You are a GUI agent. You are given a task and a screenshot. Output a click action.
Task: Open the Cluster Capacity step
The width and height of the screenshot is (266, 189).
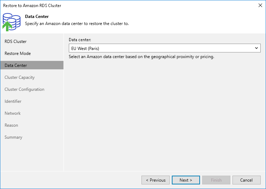pyautogui.click(x=19, y=77)
